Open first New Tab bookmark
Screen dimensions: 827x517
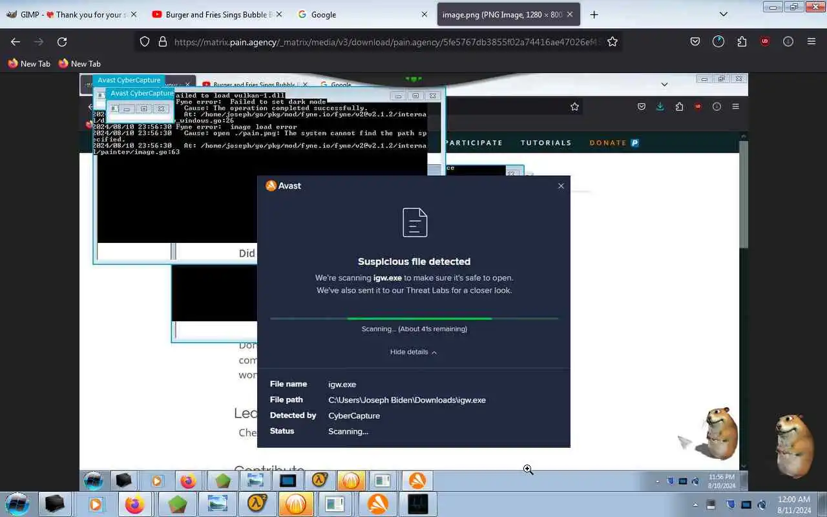click(x=29, y=63)
